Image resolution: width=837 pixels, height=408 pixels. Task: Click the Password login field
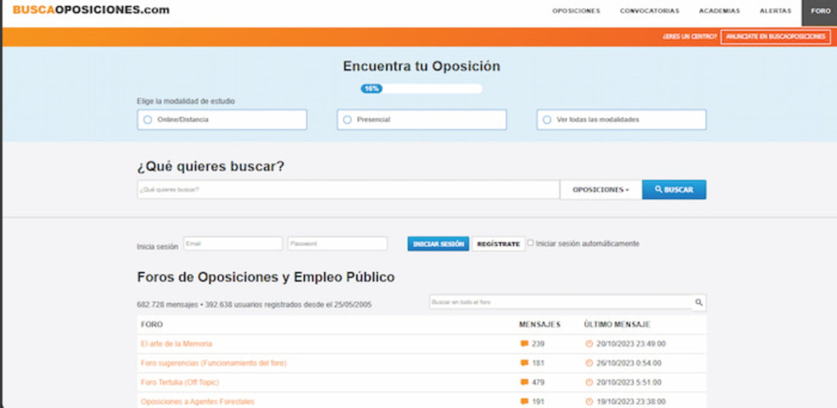[337, 243]
